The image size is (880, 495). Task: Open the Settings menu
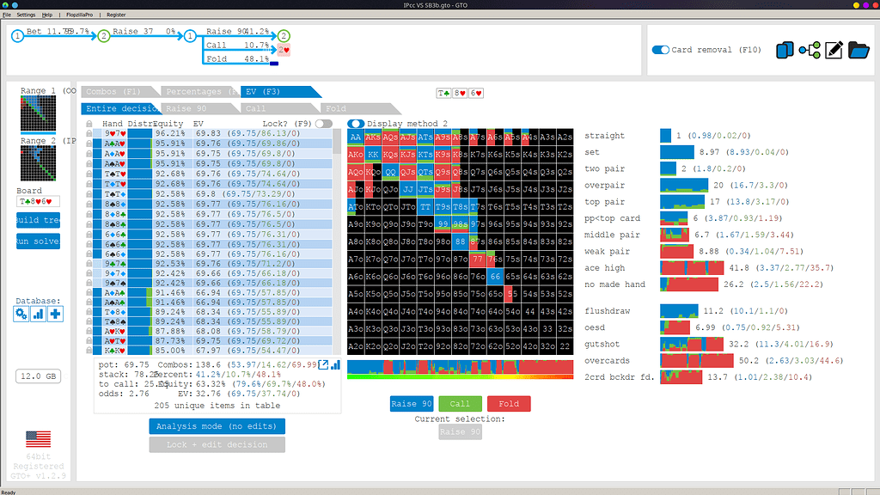pyautogui.click(x=26, y=15)
